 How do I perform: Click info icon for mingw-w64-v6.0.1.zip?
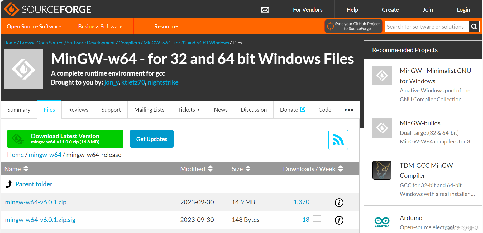tap(339, 202)
